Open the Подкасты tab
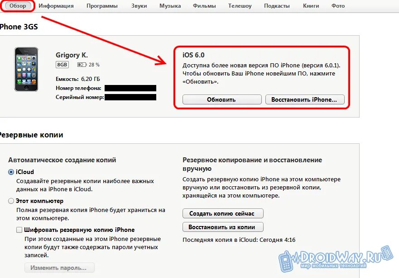 [277, 6]
